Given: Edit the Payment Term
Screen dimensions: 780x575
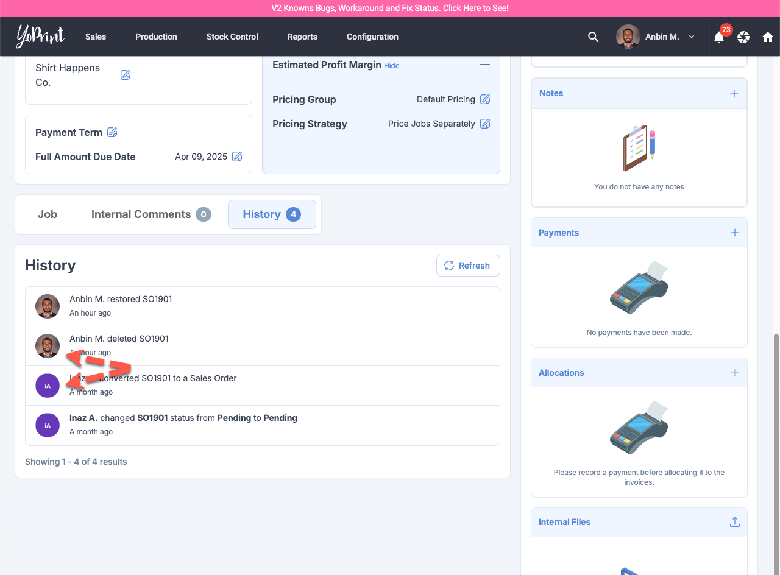Looking at the screenshot, I should [112, 132].
